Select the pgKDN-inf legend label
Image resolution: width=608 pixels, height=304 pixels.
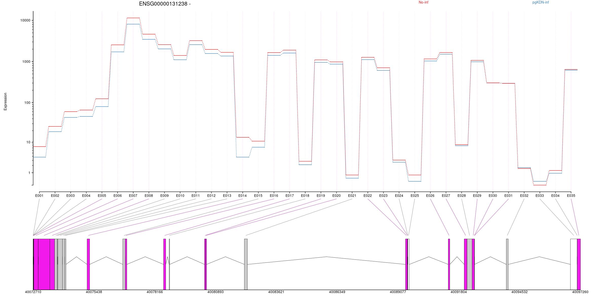[541, 3]
